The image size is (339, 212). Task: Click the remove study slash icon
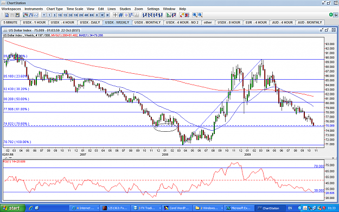click(x=174, y=15)
